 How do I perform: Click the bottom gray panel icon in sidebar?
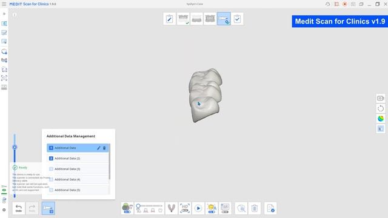click(x=4, y=87)
